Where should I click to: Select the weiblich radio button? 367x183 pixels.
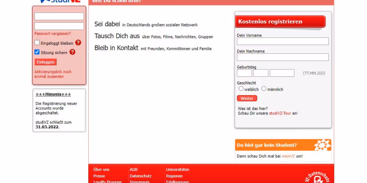click(241, 89)
